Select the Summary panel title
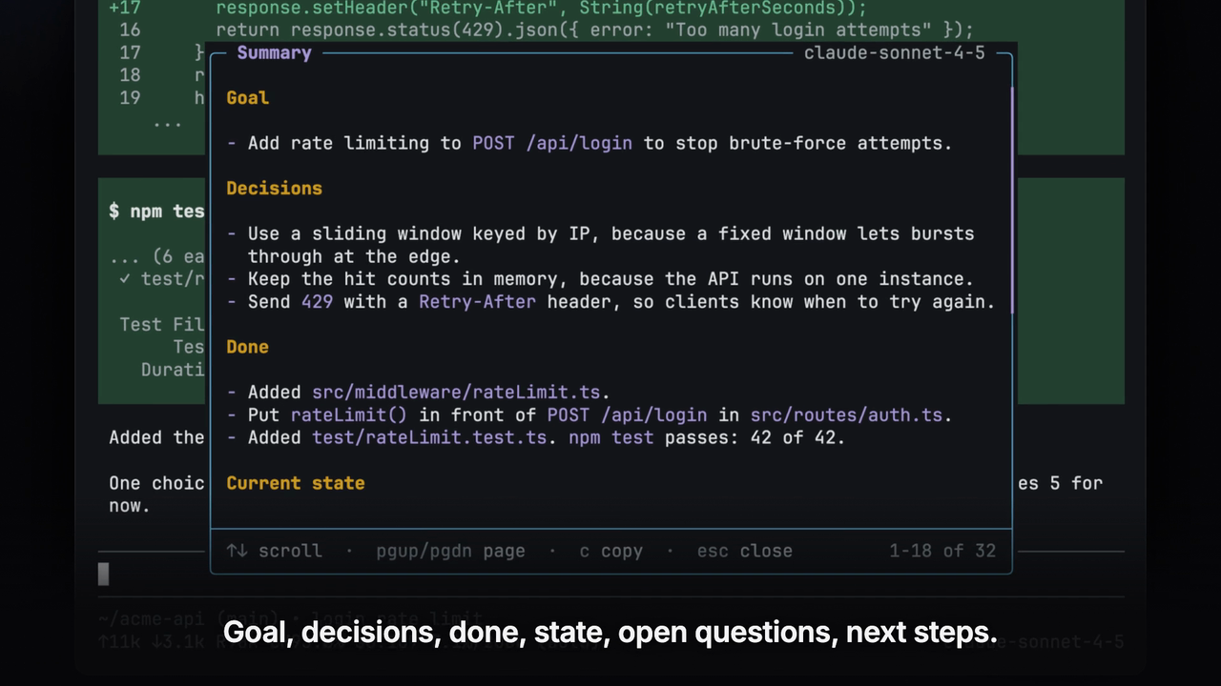This screenshot has width=1221, height=686. tap(274, 52)
